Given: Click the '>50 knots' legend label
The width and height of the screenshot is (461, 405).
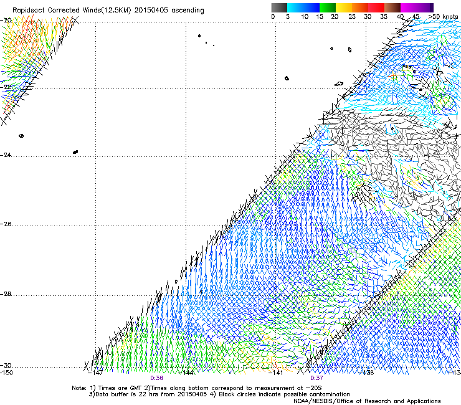Looking at the screenshot, I should click(x=443, y=17).
